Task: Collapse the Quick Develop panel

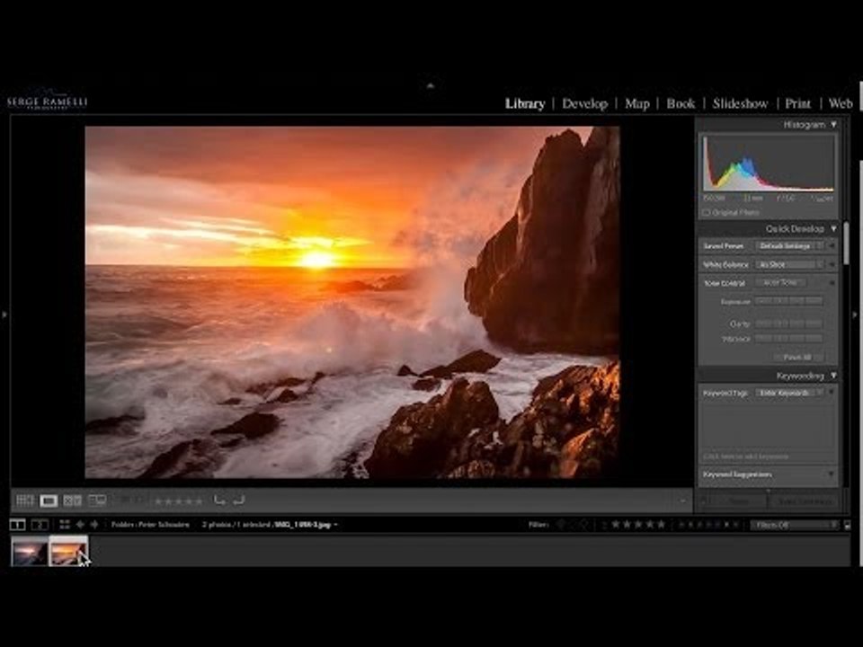Action: click(834, 228)
